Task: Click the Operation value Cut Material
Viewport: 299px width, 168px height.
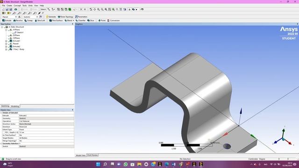Action: (46, 121)
